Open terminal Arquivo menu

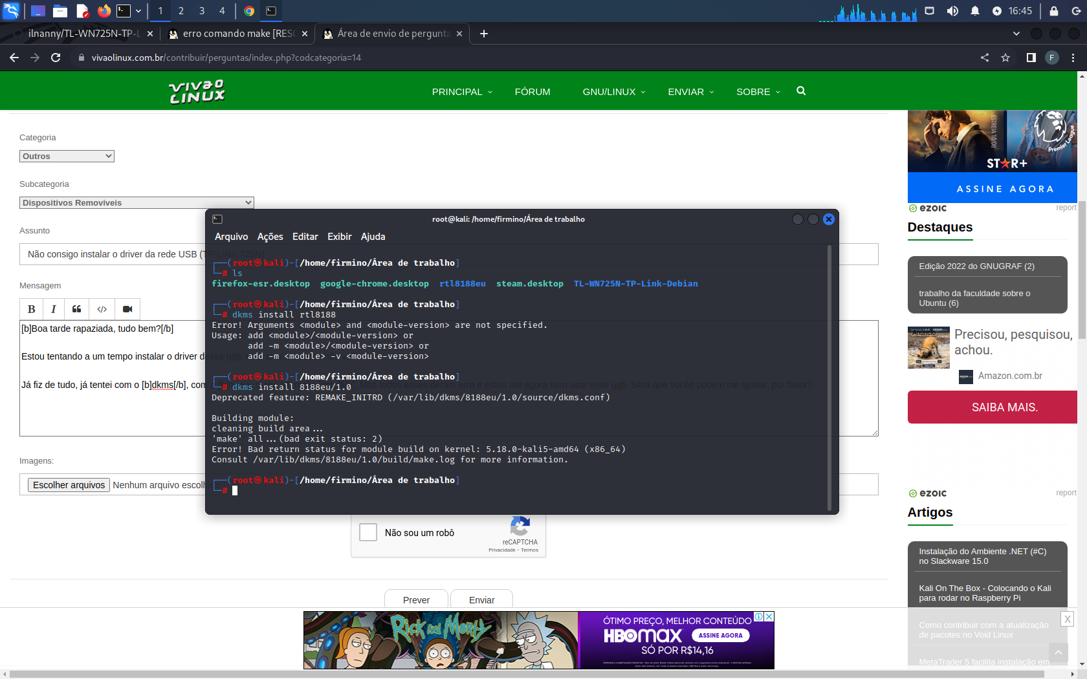click(x=231, y=237)
